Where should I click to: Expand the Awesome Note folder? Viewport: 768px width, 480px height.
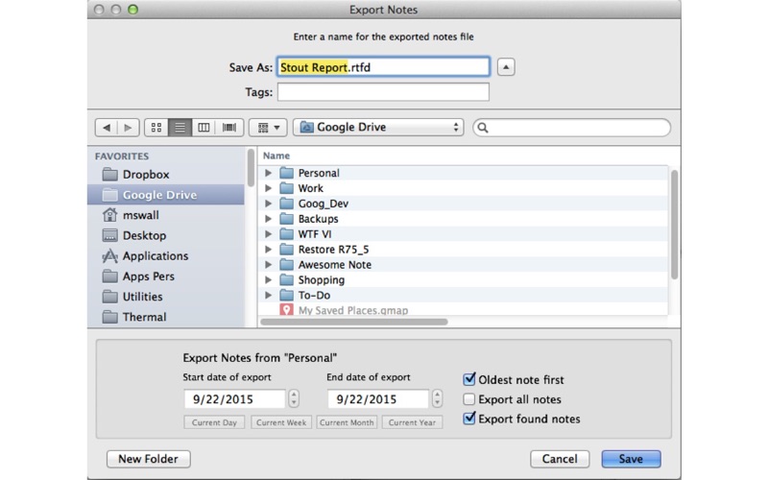tap(268, 265)
